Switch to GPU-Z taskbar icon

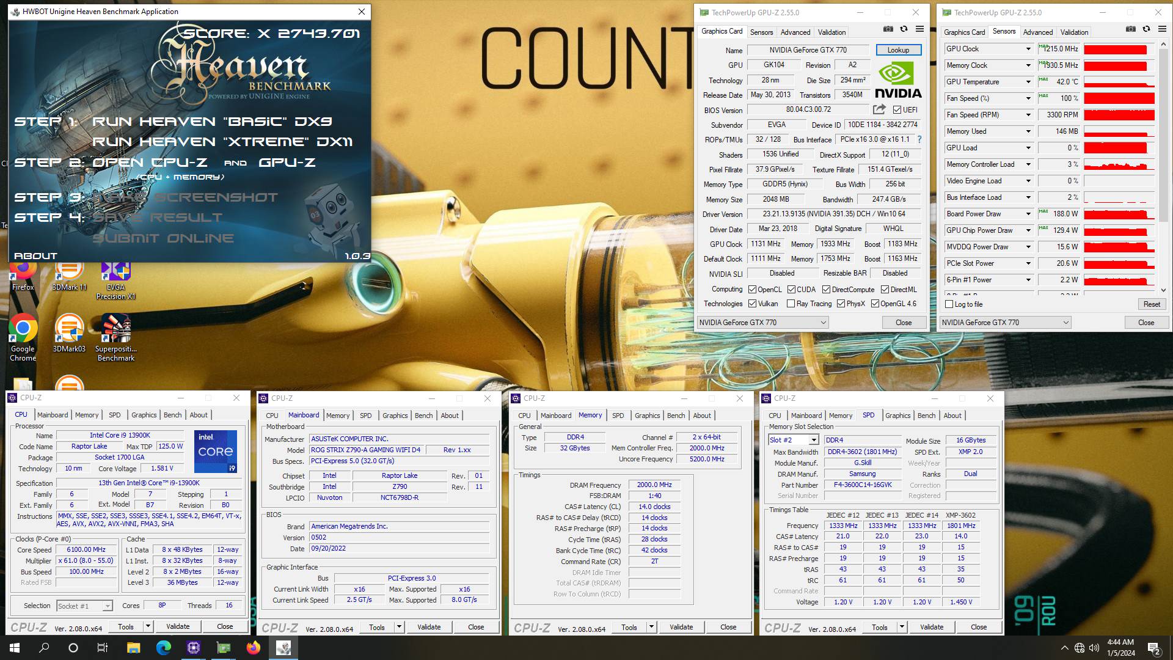(224, 648)
